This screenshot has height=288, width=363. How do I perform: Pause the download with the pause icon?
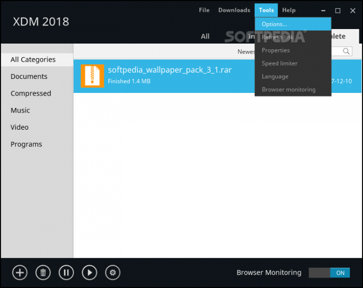pyautogui.click(x=66, y=272)
